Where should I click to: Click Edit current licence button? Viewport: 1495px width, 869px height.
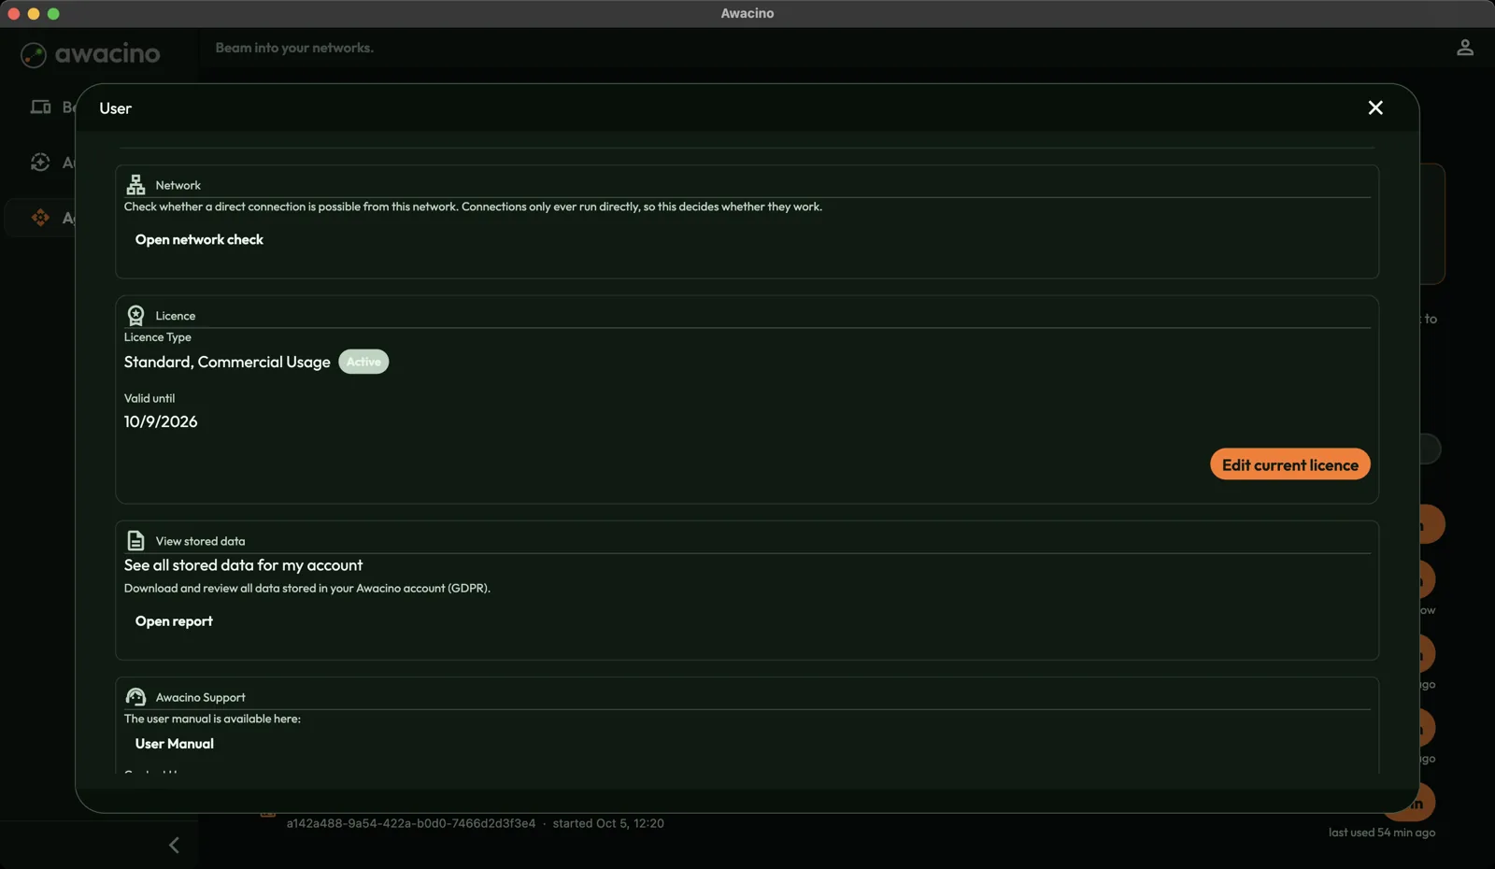1289,464
